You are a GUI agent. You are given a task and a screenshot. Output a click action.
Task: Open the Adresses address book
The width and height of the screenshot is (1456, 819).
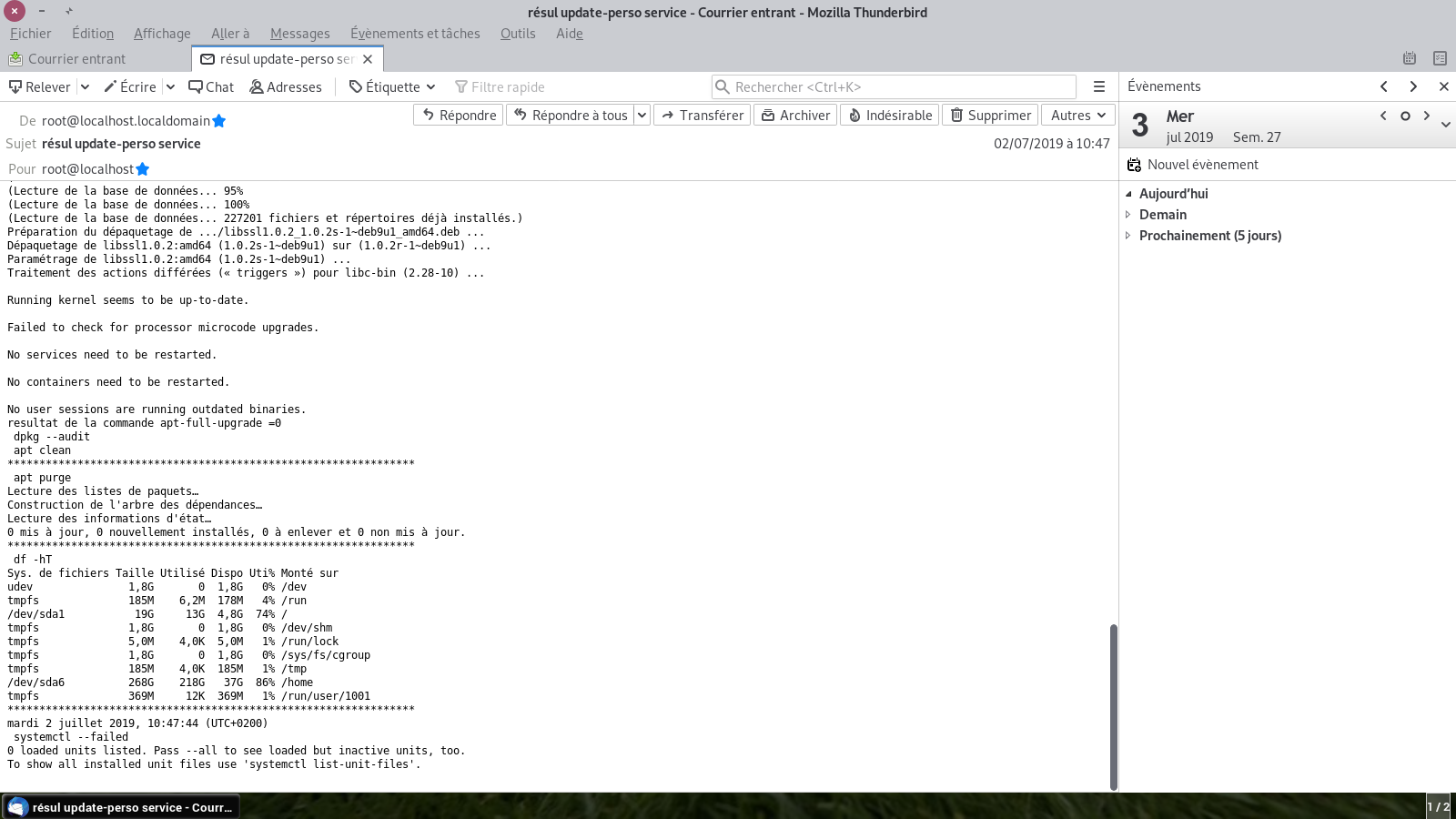[286, 86]
